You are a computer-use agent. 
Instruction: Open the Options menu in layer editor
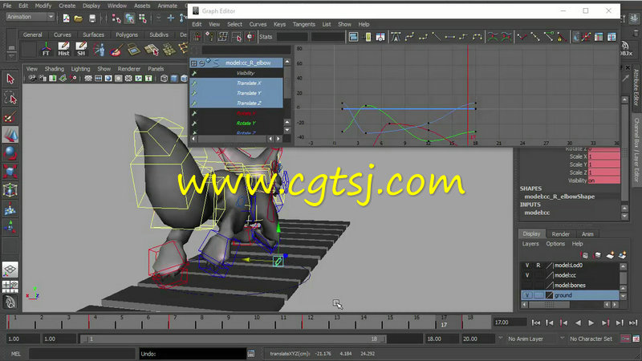pos(555,244)
